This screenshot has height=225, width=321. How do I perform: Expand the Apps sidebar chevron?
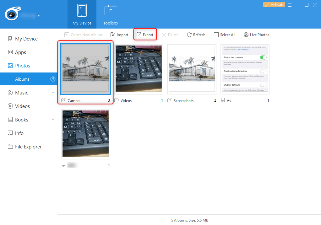click(53, 52)
